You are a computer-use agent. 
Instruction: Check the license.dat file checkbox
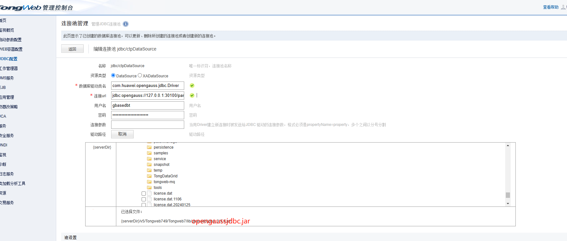[144, 194]
